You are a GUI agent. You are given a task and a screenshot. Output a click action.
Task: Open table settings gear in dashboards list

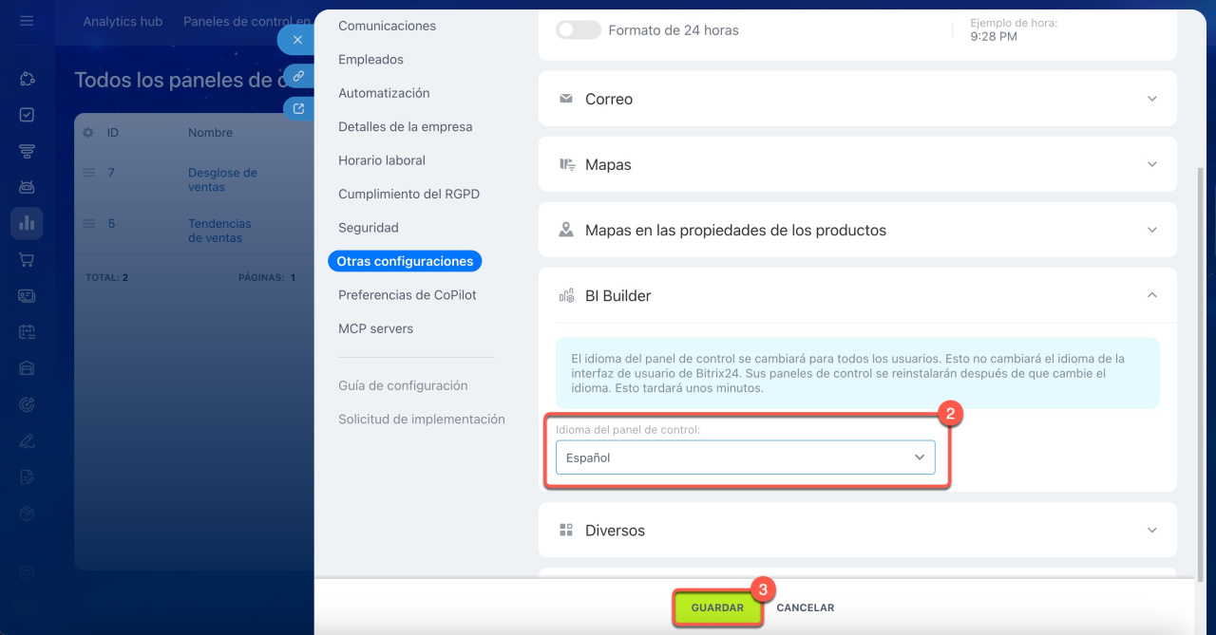[88, 133]
